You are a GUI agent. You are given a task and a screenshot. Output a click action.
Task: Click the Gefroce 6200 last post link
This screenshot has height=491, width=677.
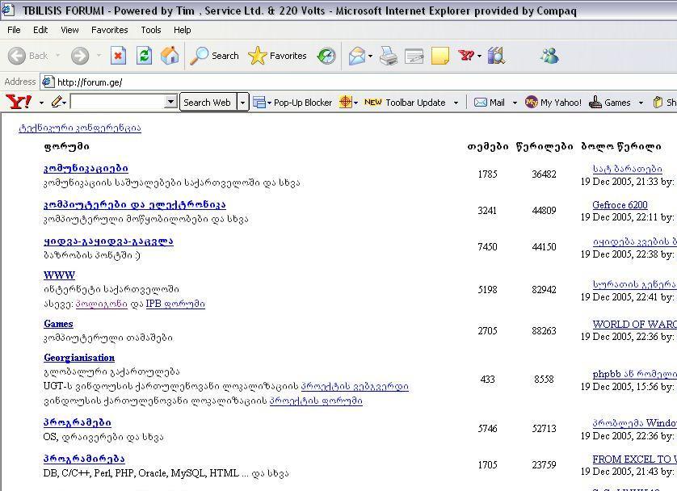[x=620, y=205]
